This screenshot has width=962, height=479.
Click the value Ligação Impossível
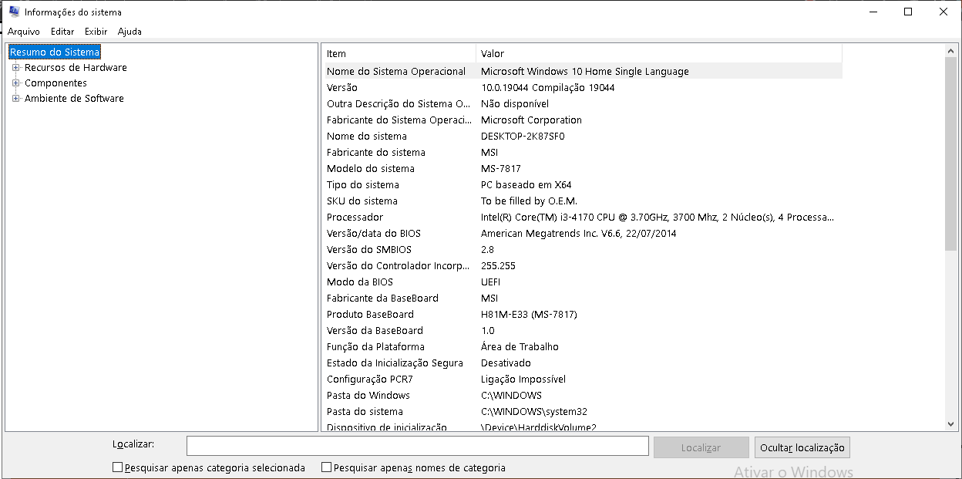point(523,379)
